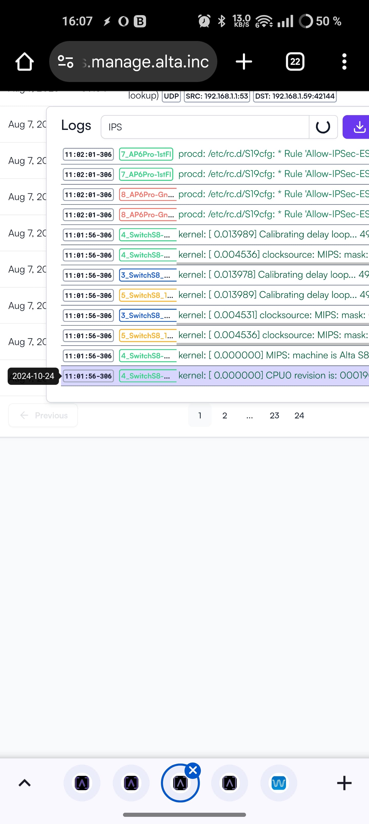
Task: Open a new tab with plus icon
Action: (244, 61)
